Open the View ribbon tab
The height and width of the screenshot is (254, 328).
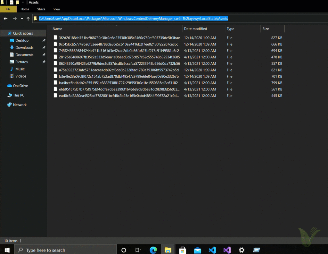pos(57,9)
